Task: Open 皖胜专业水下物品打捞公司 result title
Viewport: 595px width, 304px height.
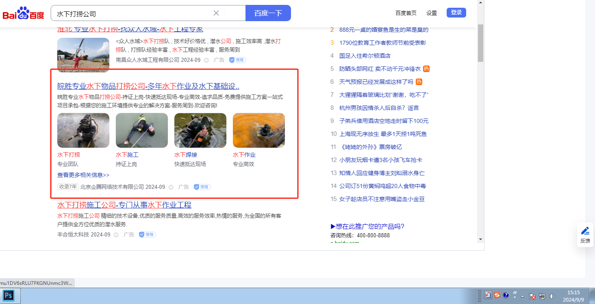Action: (x=148, y=86)
